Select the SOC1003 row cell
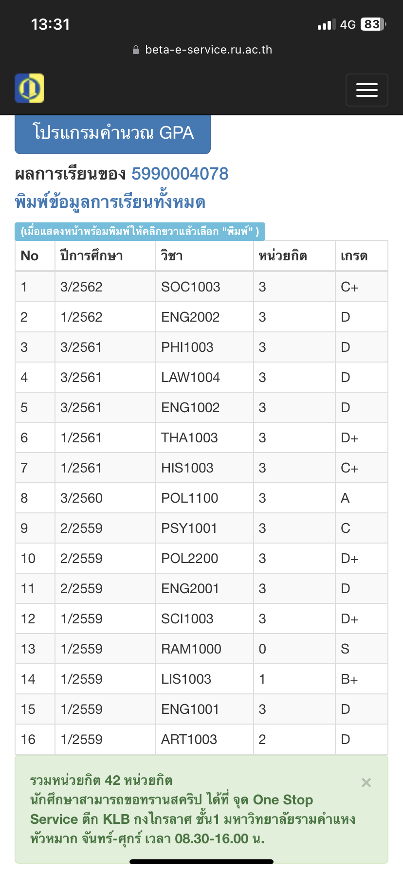The image size is (403, 872). 204,287
